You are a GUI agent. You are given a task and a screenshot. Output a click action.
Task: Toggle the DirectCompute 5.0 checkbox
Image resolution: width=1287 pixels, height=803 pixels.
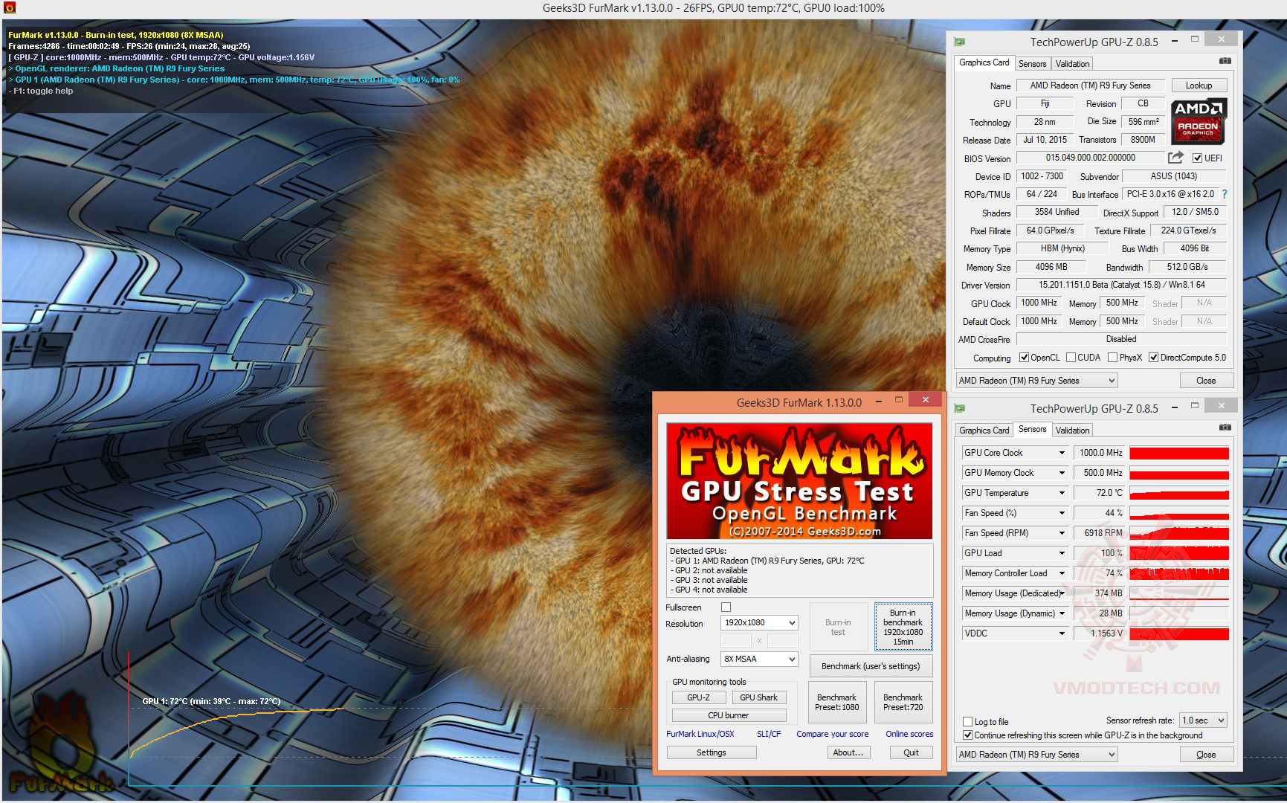coord(1153,358)
